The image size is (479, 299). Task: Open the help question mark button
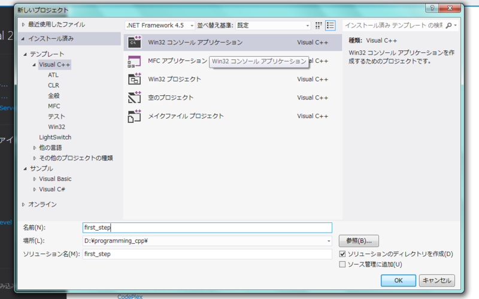coord(432,8)
